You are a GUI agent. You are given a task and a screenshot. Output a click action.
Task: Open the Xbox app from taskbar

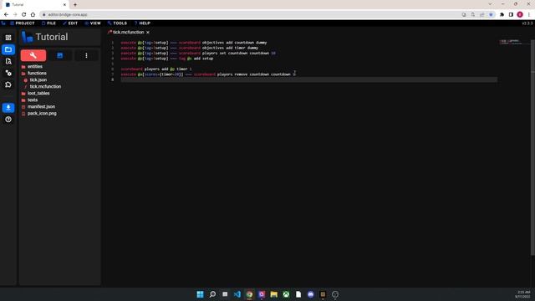[286, 294]
